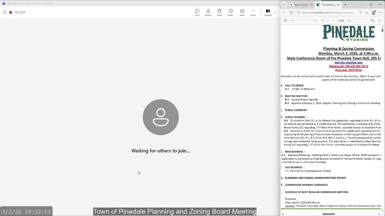
Task: Open more page options after 'of 68'
Action: click(x=349, y=20)
